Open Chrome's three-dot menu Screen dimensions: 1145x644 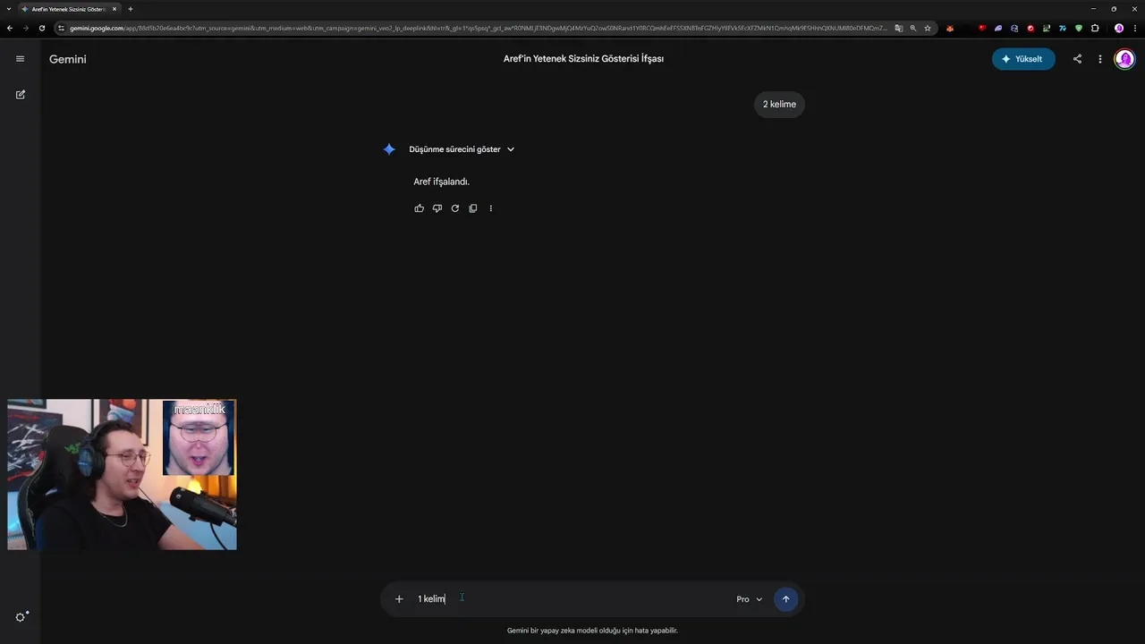tap(1134, 28)
